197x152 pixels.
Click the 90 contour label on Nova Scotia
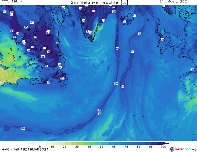click(x=48, y=82)
